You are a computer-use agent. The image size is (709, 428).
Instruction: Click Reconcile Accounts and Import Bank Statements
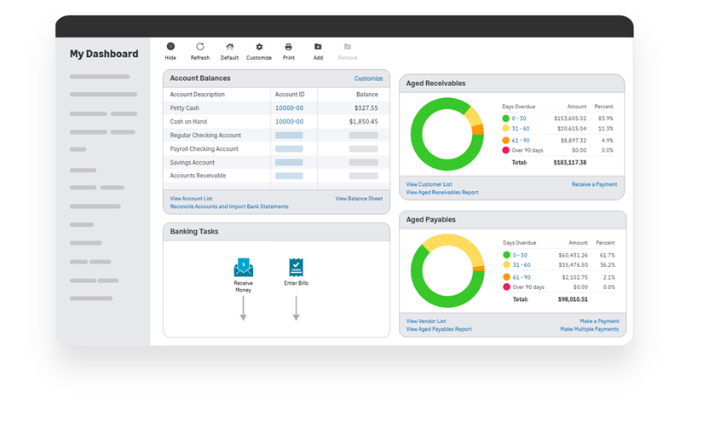(229, 206)
